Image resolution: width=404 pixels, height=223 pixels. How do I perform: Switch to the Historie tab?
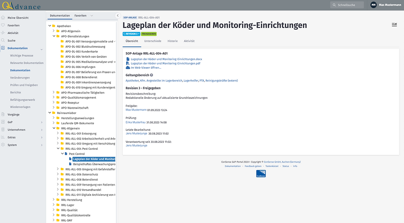pyautogui.click(x=172, y=41)
